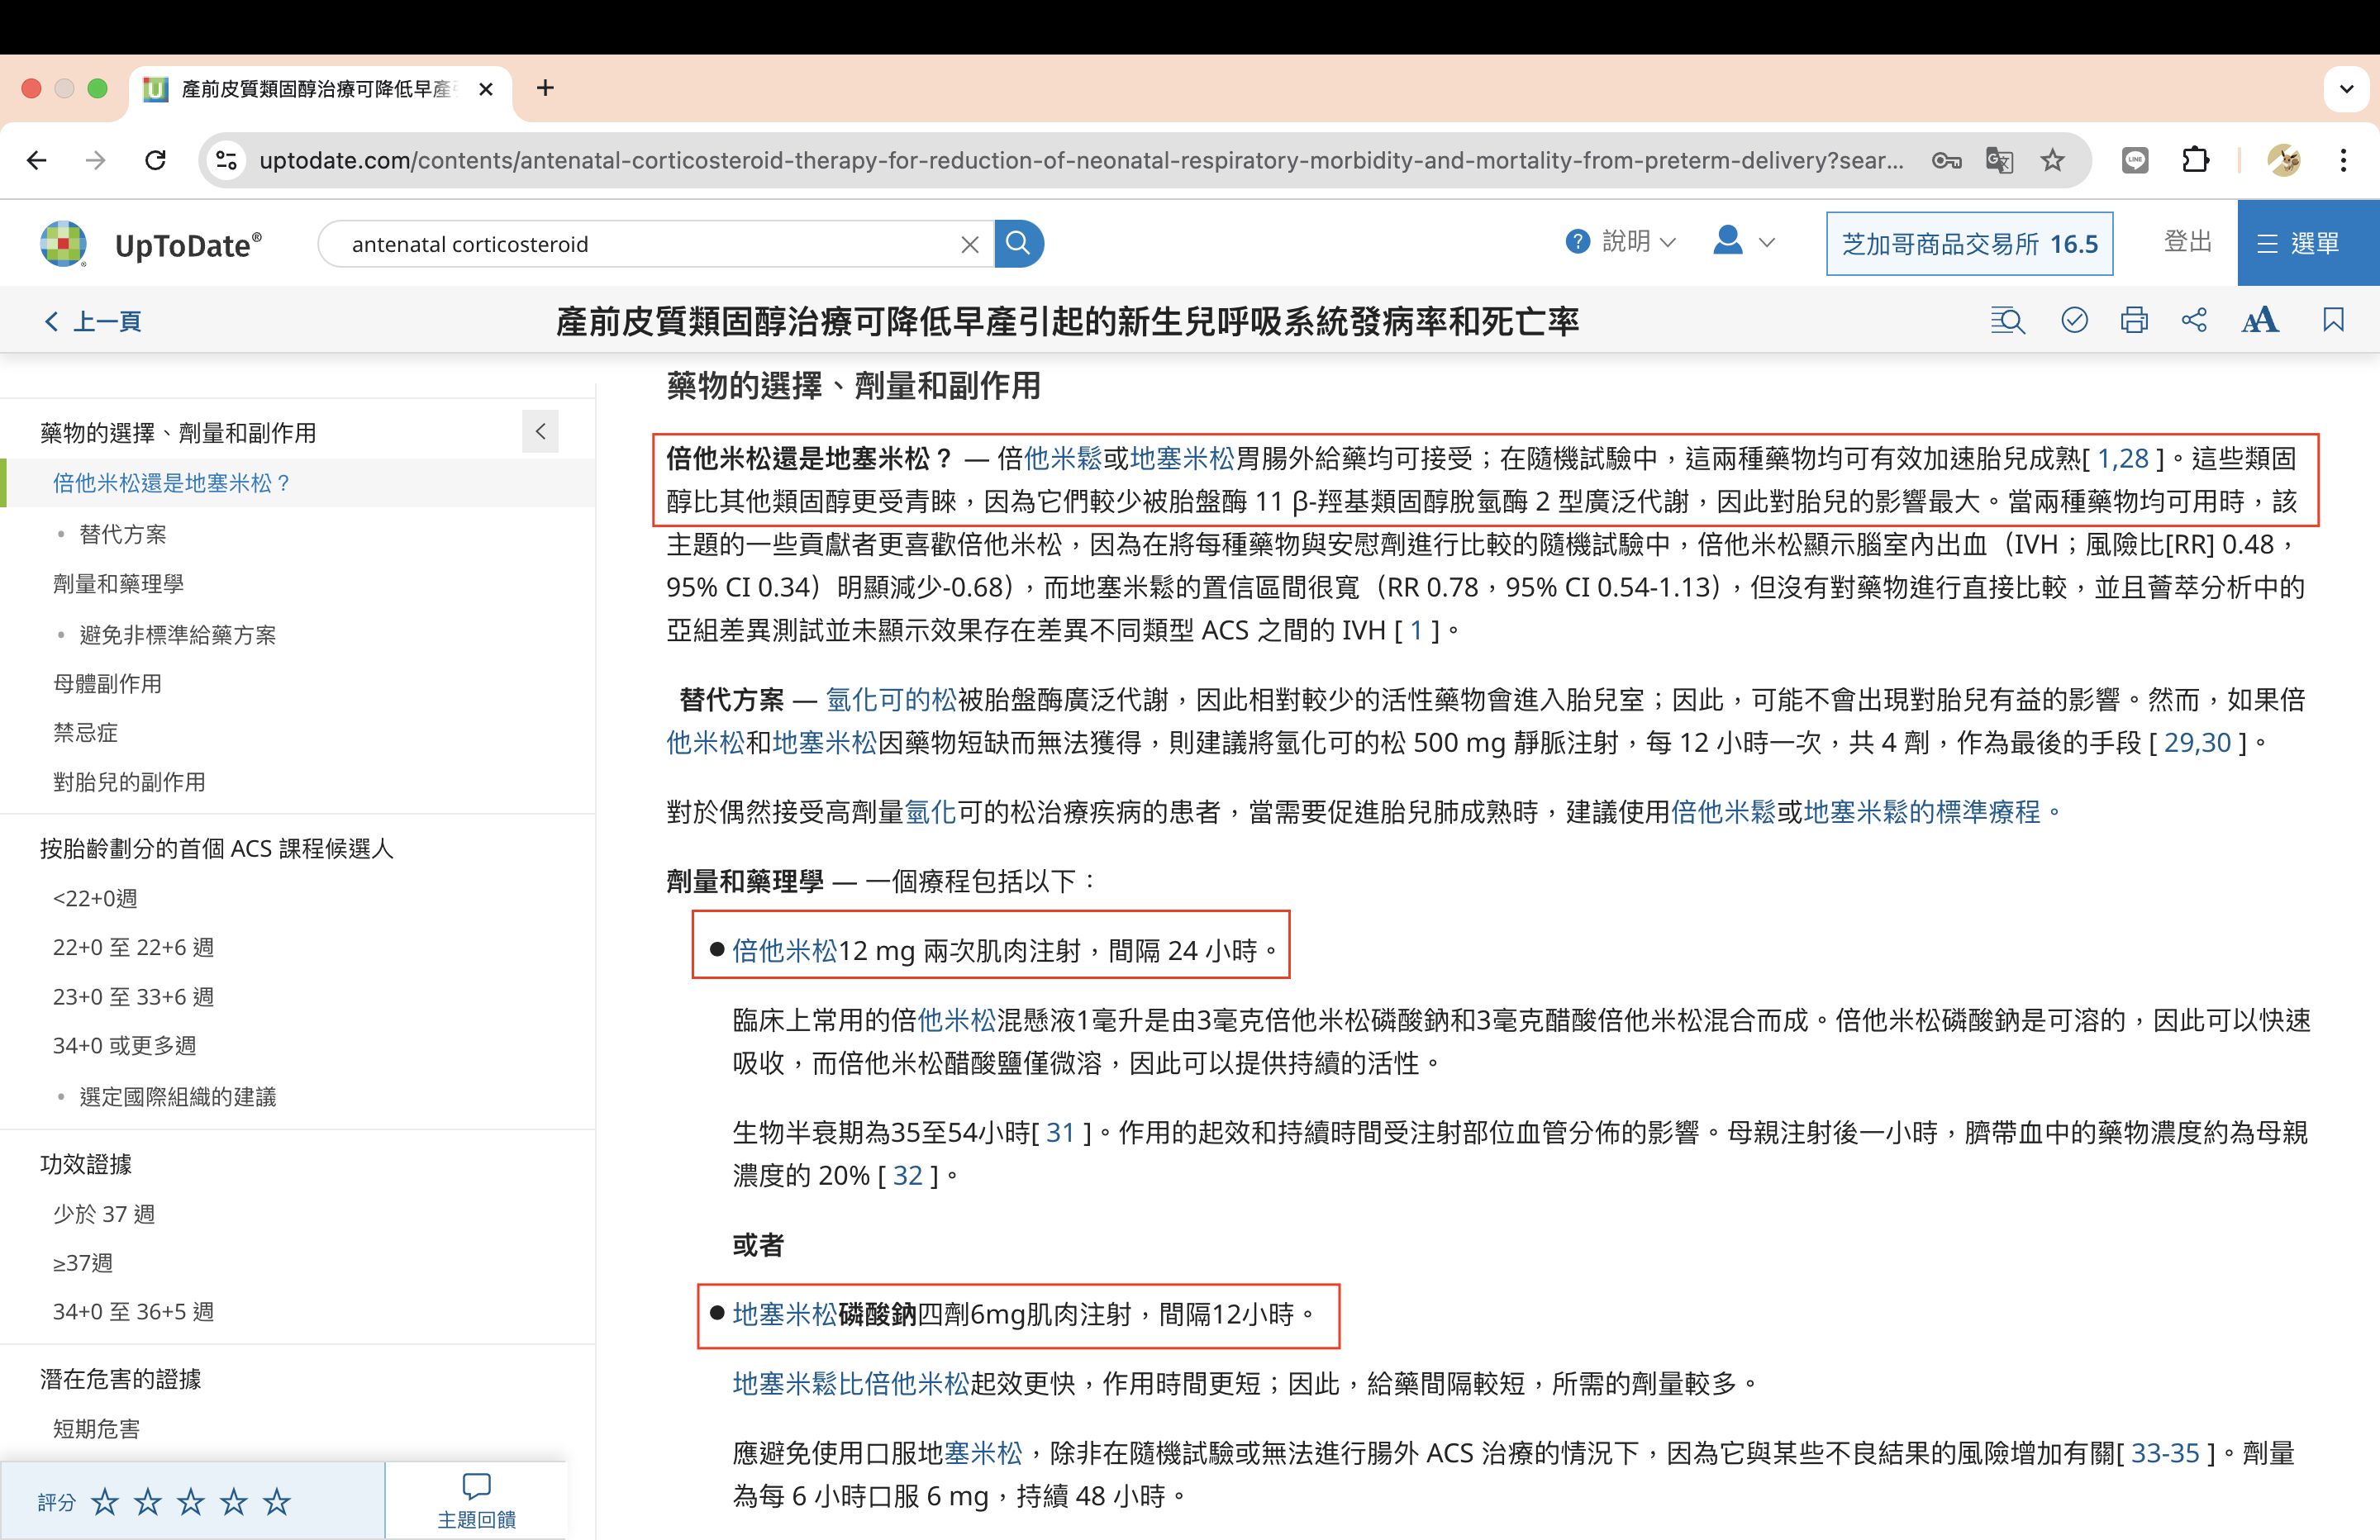Share the article via the share icon
This screenshot has height=1540, width=2380.
[2194, 320]
